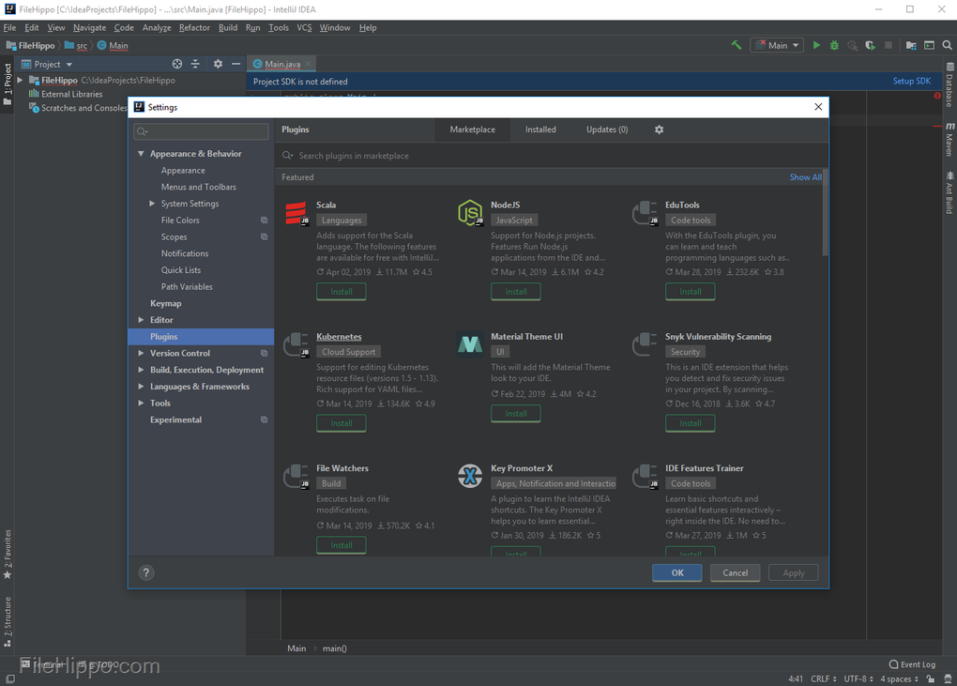The image size is (957, 686).
Task: Expand the Editor settings node
Action: pos(142,319)
